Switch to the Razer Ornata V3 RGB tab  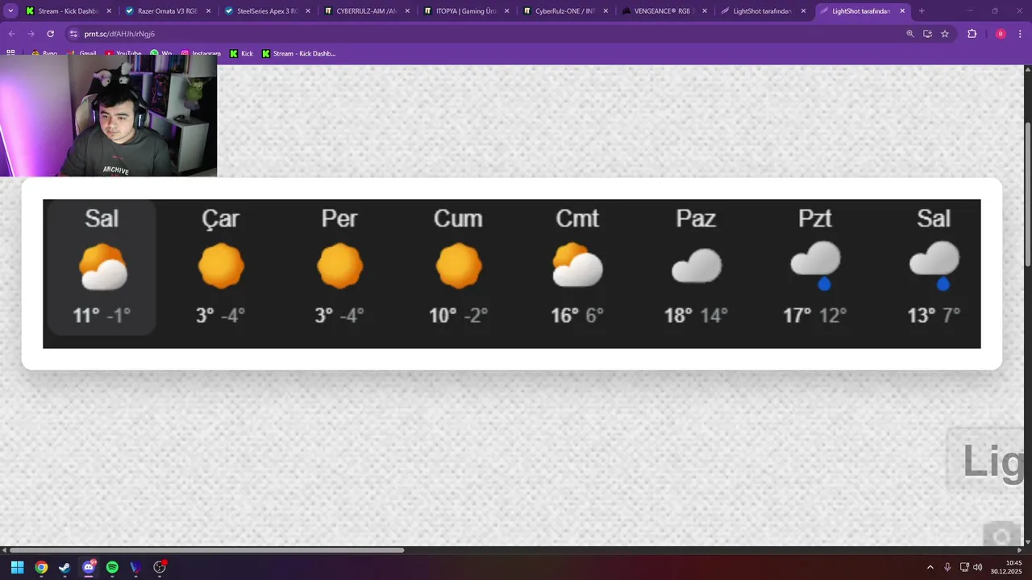click(169, 11)
